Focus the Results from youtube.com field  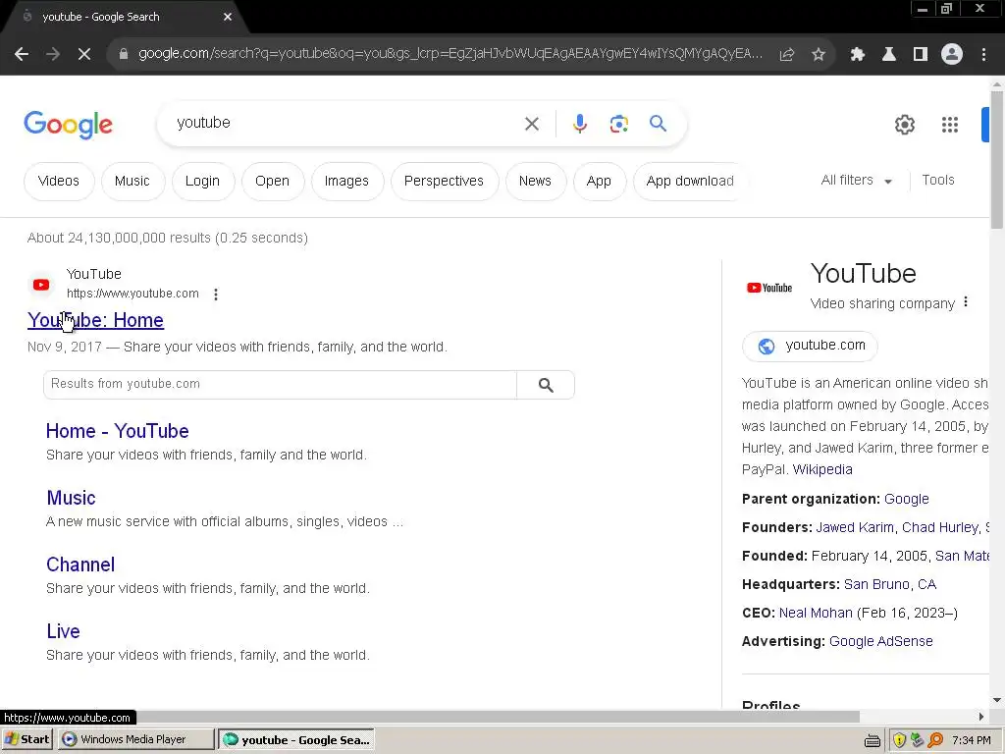[x=280, y=385]
